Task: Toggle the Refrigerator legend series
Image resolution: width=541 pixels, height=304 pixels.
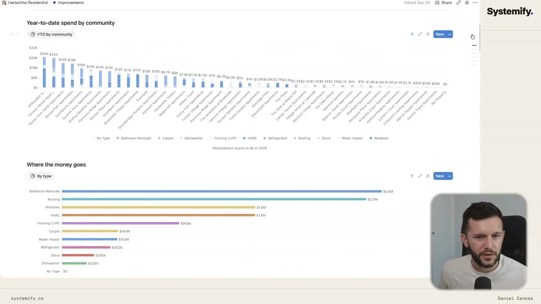Action: [275, 138]
